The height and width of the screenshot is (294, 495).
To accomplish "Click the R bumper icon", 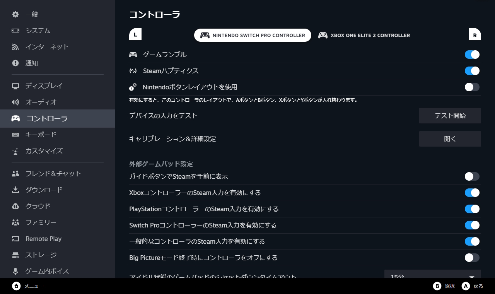I will click(475, 34).
